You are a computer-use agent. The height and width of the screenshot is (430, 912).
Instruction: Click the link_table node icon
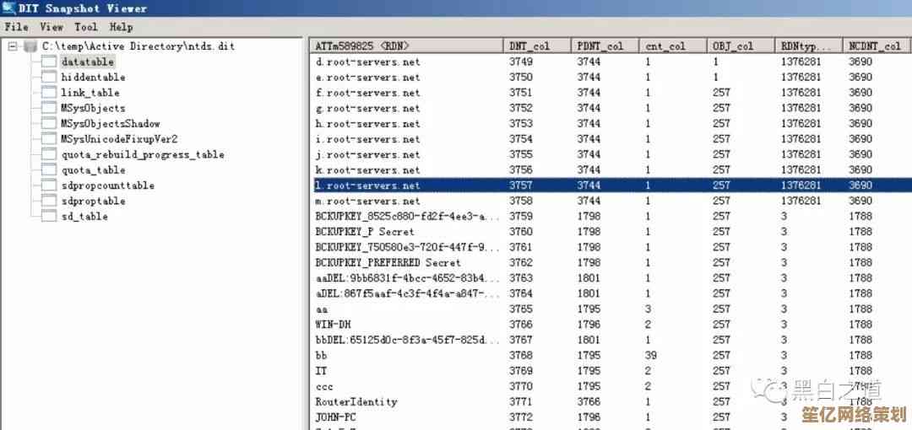[48, 93]
